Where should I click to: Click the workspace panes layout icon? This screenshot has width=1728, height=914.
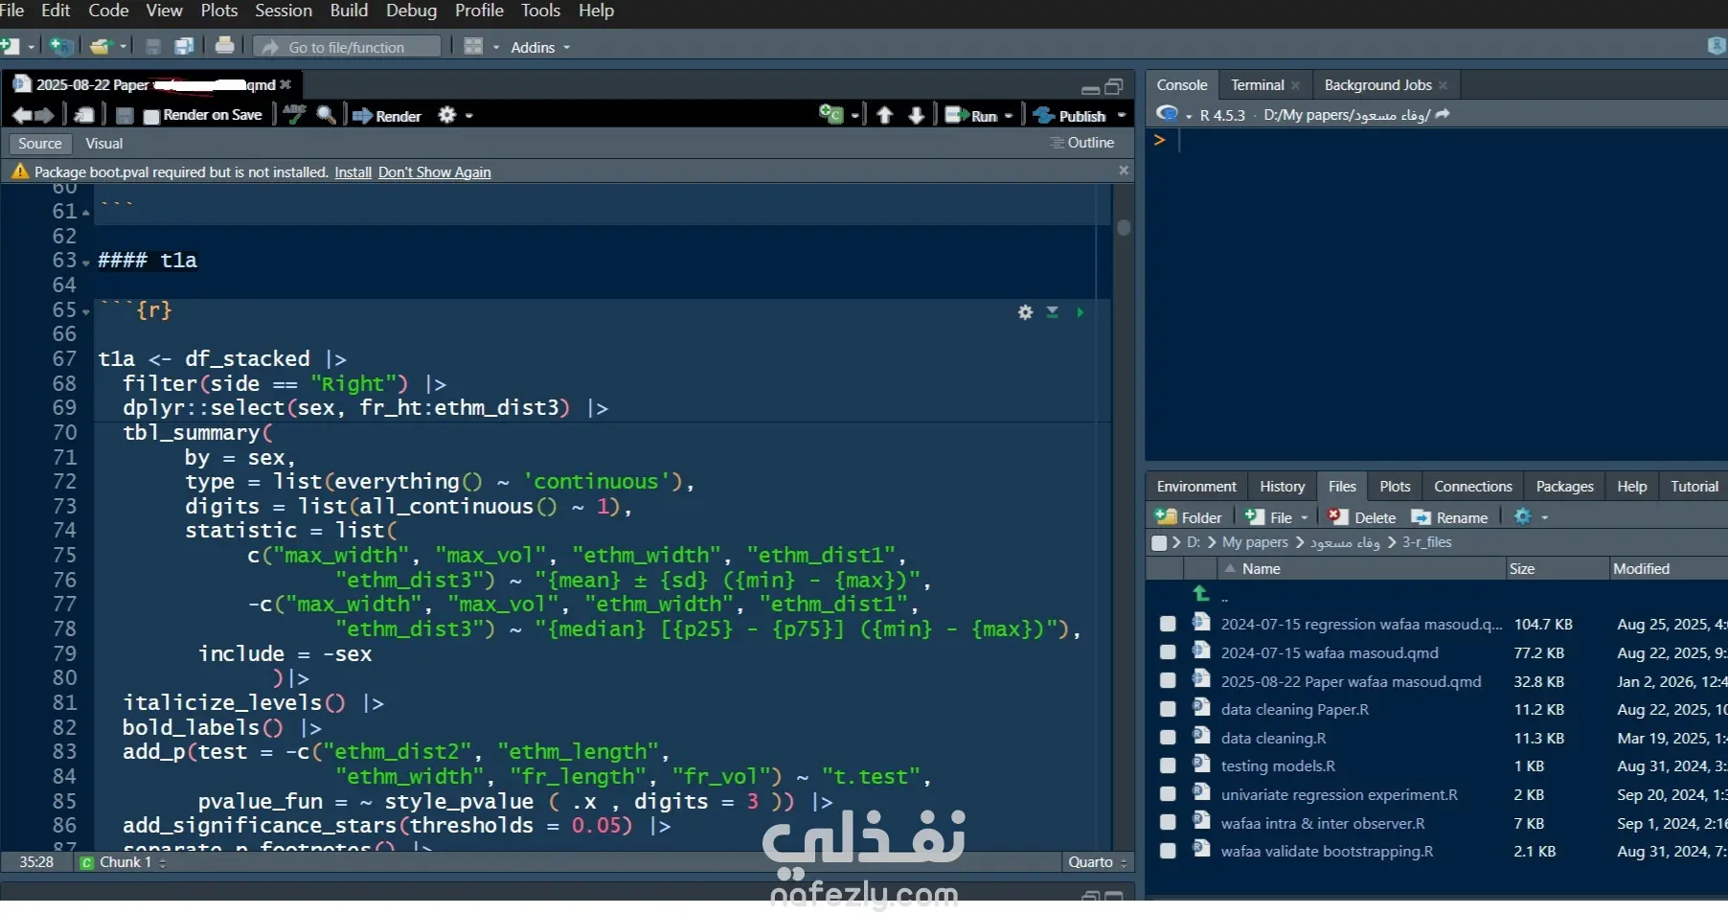pos(473,46)
